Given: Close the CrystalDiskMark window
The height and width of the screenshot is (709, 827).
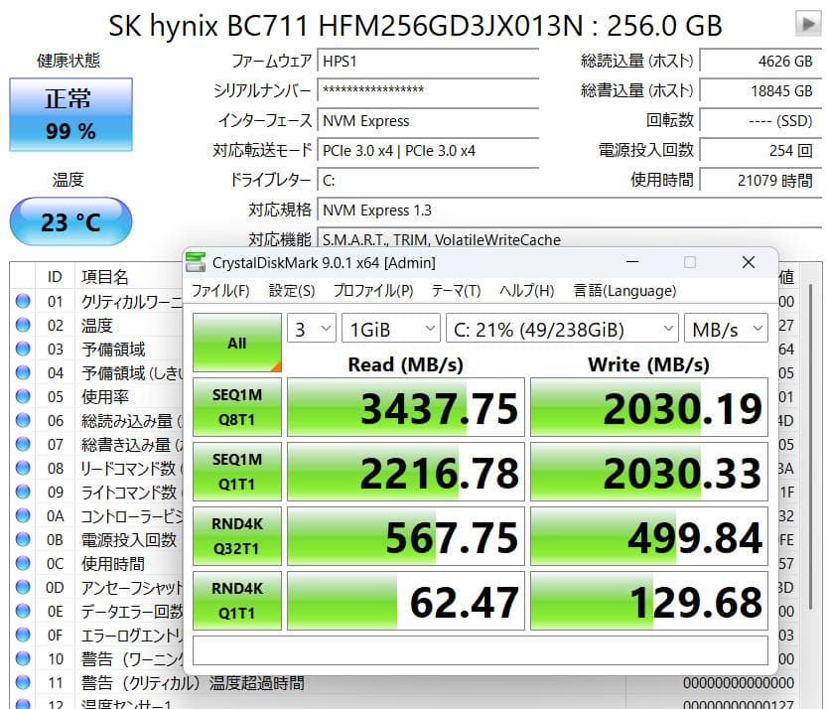Looking at the screenshot, I should pos(748,262).
